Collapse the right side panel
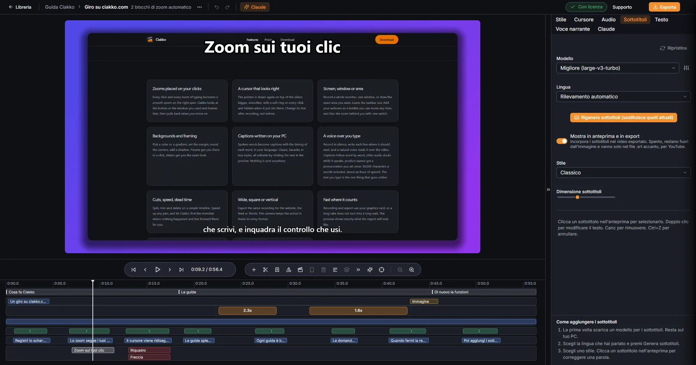696x365 pixels. (548, 190)
